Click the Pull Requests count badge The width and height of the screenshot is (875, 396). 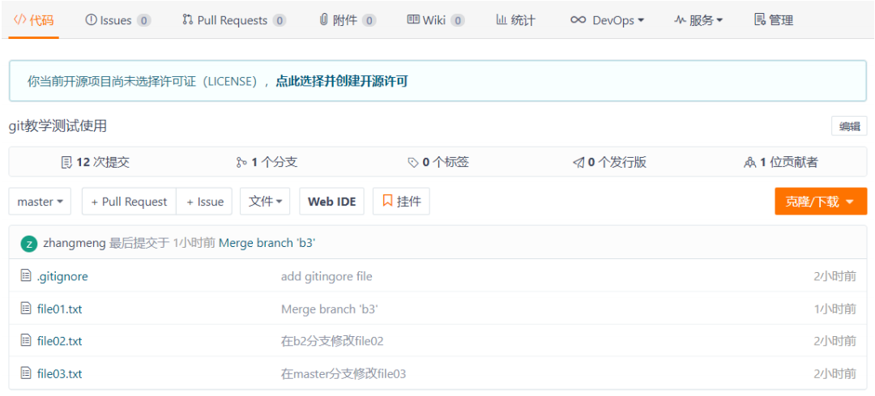coord(280,20)
